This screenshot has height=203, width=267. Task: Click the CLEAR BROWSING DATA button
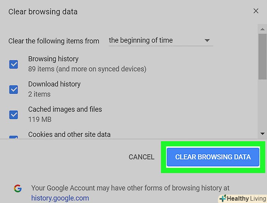pos(213,157)
